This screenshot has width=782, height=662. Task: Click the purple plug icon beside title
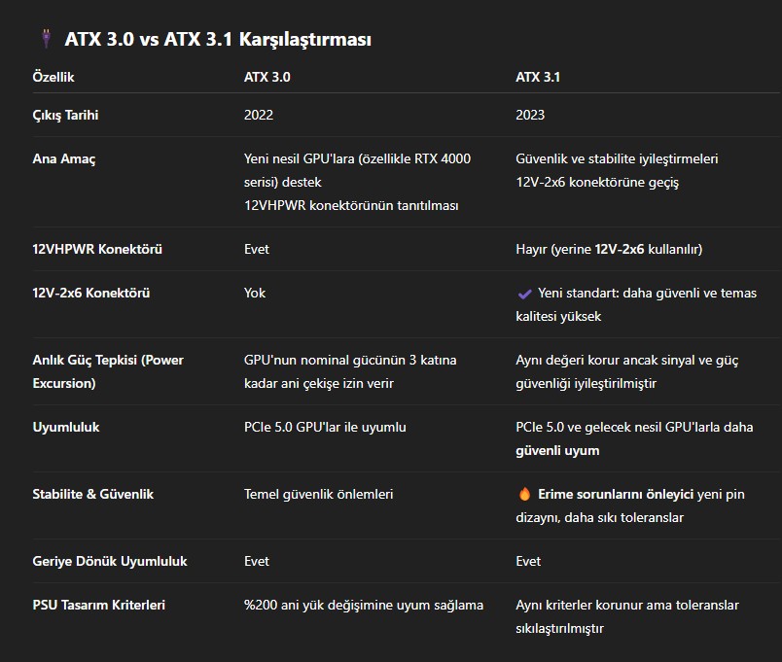[47, 38]
